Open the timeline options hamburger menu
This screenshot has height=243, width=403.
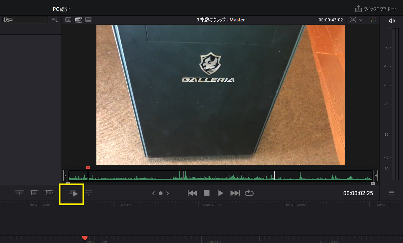pyautogui.click(x=391, y=193)
